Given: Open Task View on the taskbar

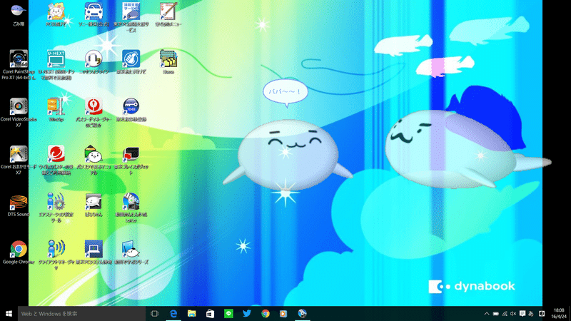Looking at the screenshot, I should pyautogui.click(x=154, y=314).
